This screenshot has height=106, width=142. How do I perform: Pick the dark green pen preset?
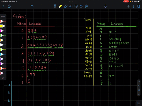3,35
